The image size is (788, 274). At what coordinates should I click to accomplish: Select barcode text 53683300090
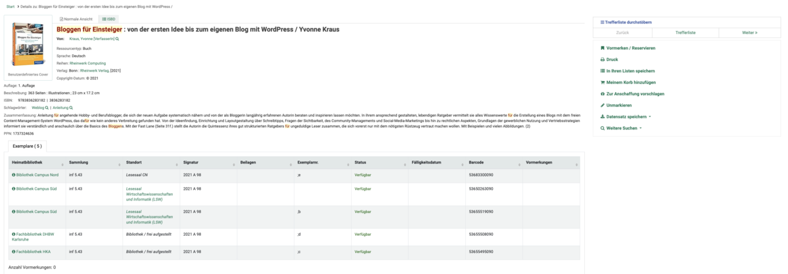[x=481, y=175]
